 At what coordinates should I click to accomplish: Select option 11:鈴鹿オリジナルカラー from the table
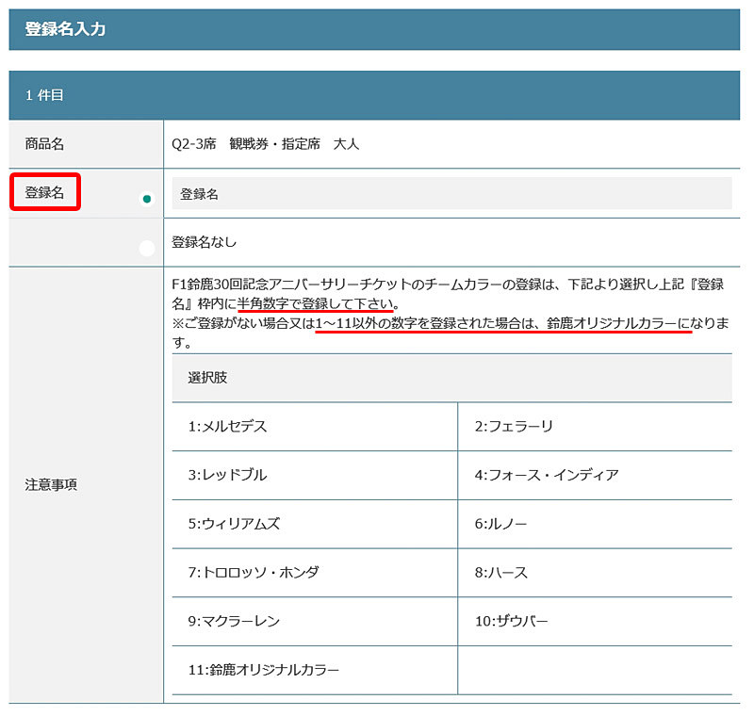click(264, 671)
